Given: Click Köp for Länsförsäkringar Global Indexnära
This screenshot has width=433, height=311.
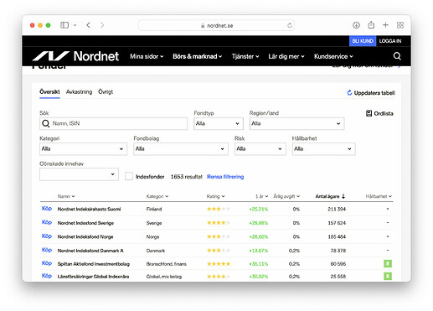Looking at the screenshot, I should pyautogui.click(x=47, y=276).
